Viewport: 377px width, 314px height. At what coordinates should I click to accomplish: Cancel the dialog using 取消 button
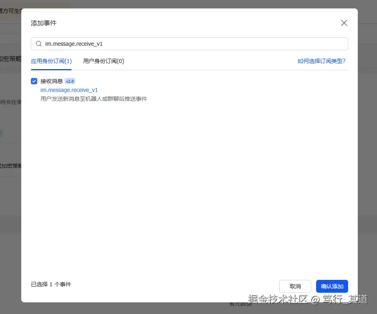coord(295,286)
